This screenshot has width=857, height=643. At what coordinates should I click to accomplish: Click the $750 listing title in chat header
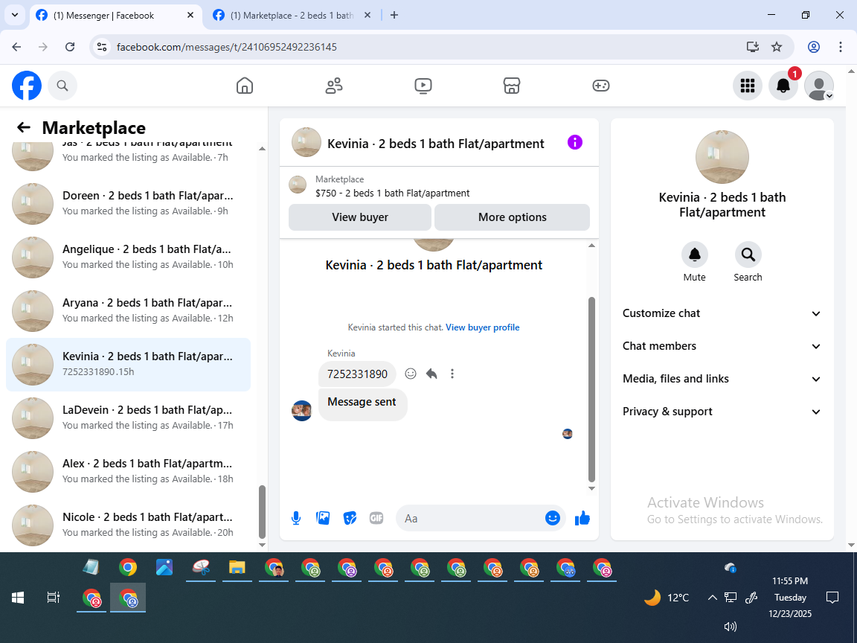(x=393, y=193)
